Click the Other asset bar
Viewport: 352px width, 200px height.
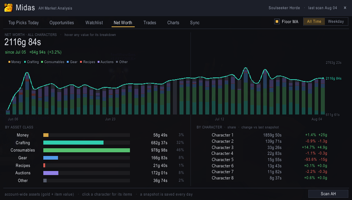pos(86,181)
